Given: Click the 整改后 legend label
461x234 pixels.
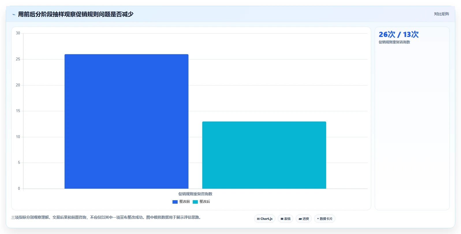Looking at the screenshot, I should pyautogui.click(x=205, y=202).
